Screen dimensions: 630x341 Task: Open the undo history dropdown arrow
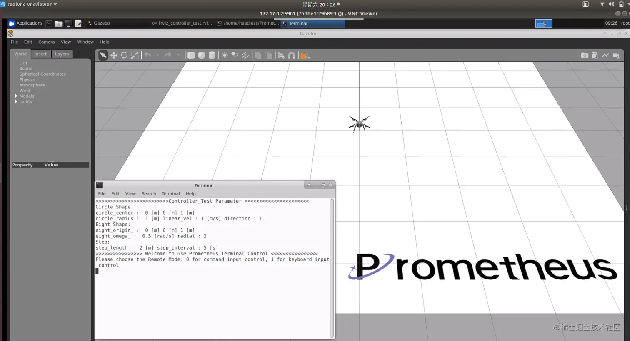click(x=157, y=55)
